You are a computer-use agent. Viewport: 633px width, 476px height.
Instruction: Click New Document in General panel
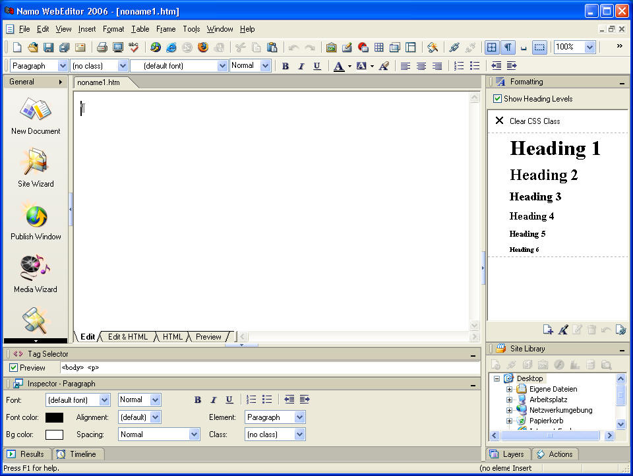click(x=36, y=115)
